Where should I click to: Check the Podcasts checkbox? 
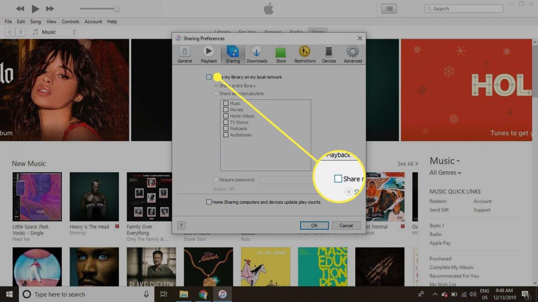click(226, 129)
